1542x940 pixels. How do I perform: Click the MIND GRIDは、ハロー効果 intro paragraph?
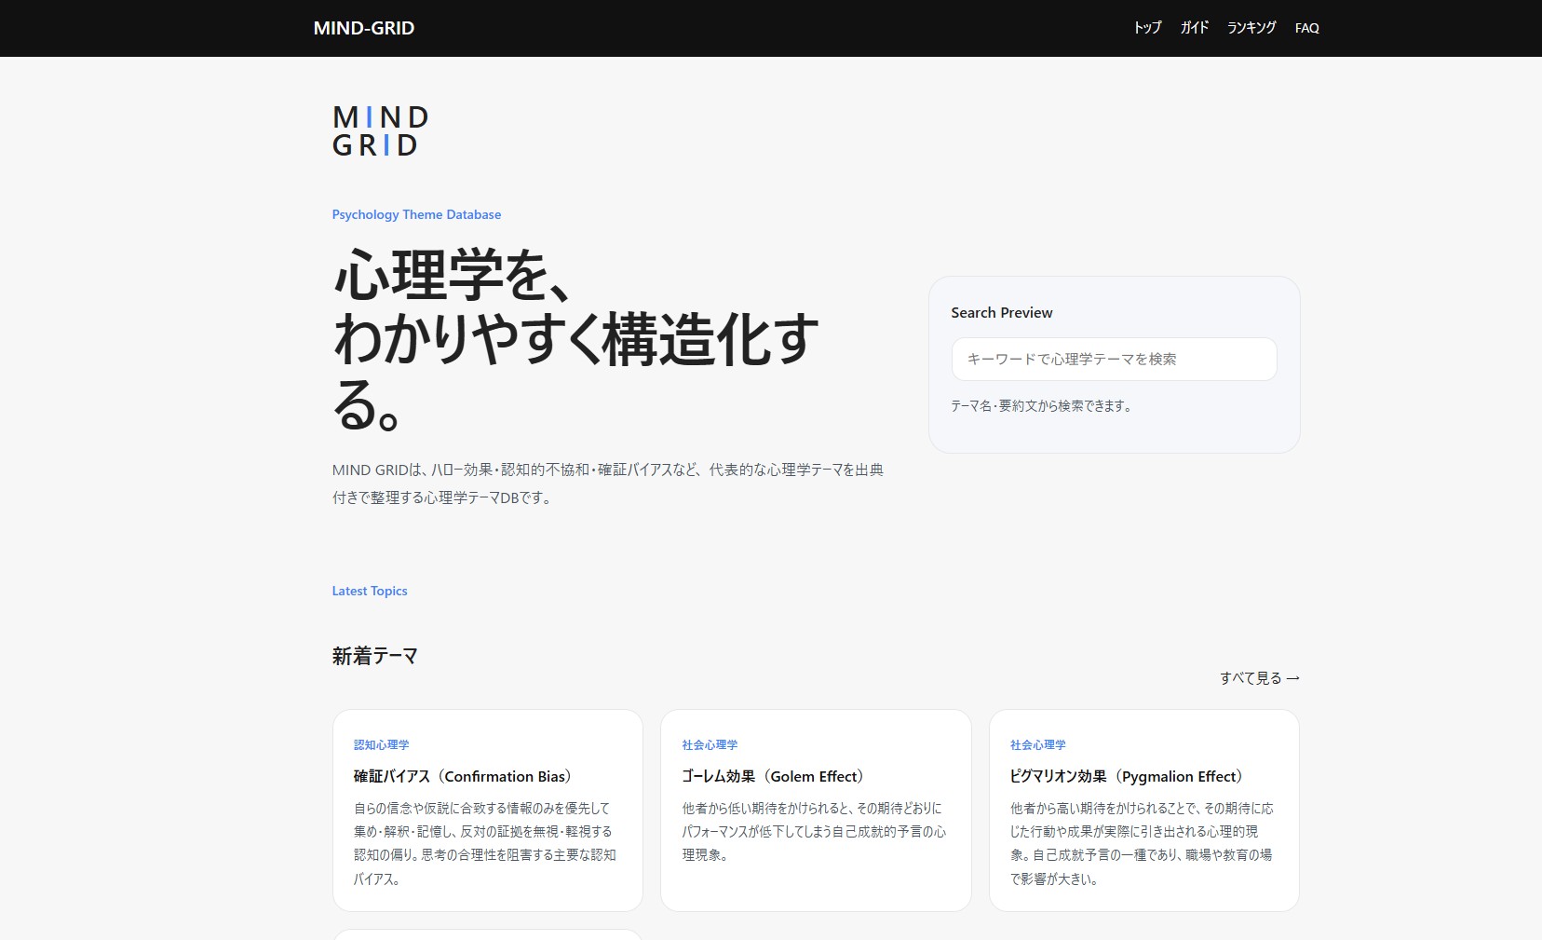click(608, 484)
